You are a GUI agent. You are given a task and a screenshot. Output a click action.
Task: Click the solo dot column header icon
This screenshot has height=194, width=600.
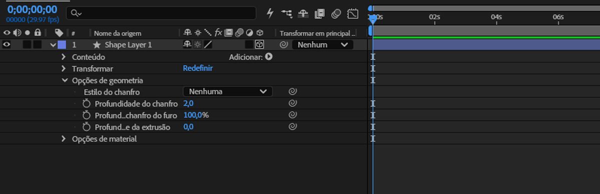point(27,33)
